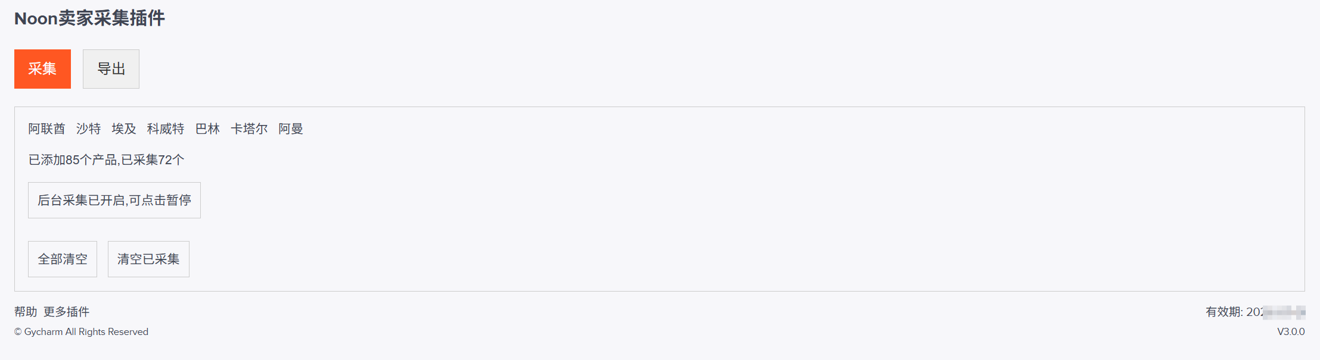The height and width of the screenshot is (360, 1320).
Task: Choose the 卡塔尔 country link
Action: (x=249, y=129)
